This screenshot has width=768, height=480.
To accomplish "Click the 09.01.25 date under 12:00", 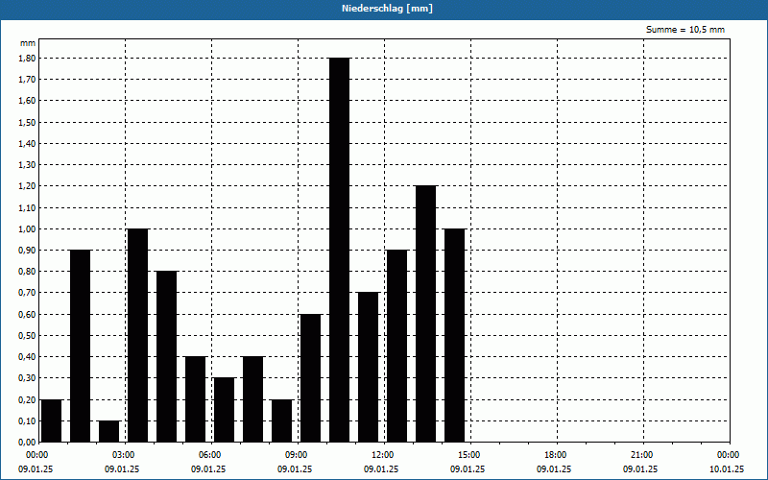I will [x=381, y=469].
